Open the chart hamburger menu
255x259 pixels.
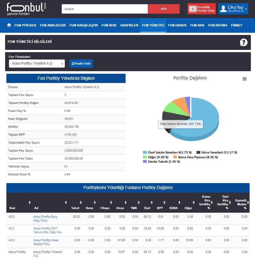[245, 79]
